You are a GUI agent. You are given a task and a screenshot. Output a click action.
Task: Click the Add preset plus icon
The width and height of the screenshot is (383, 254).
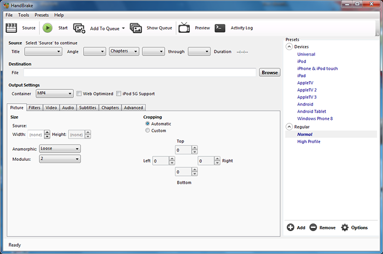pyautogui.click(x=291, y=227)
